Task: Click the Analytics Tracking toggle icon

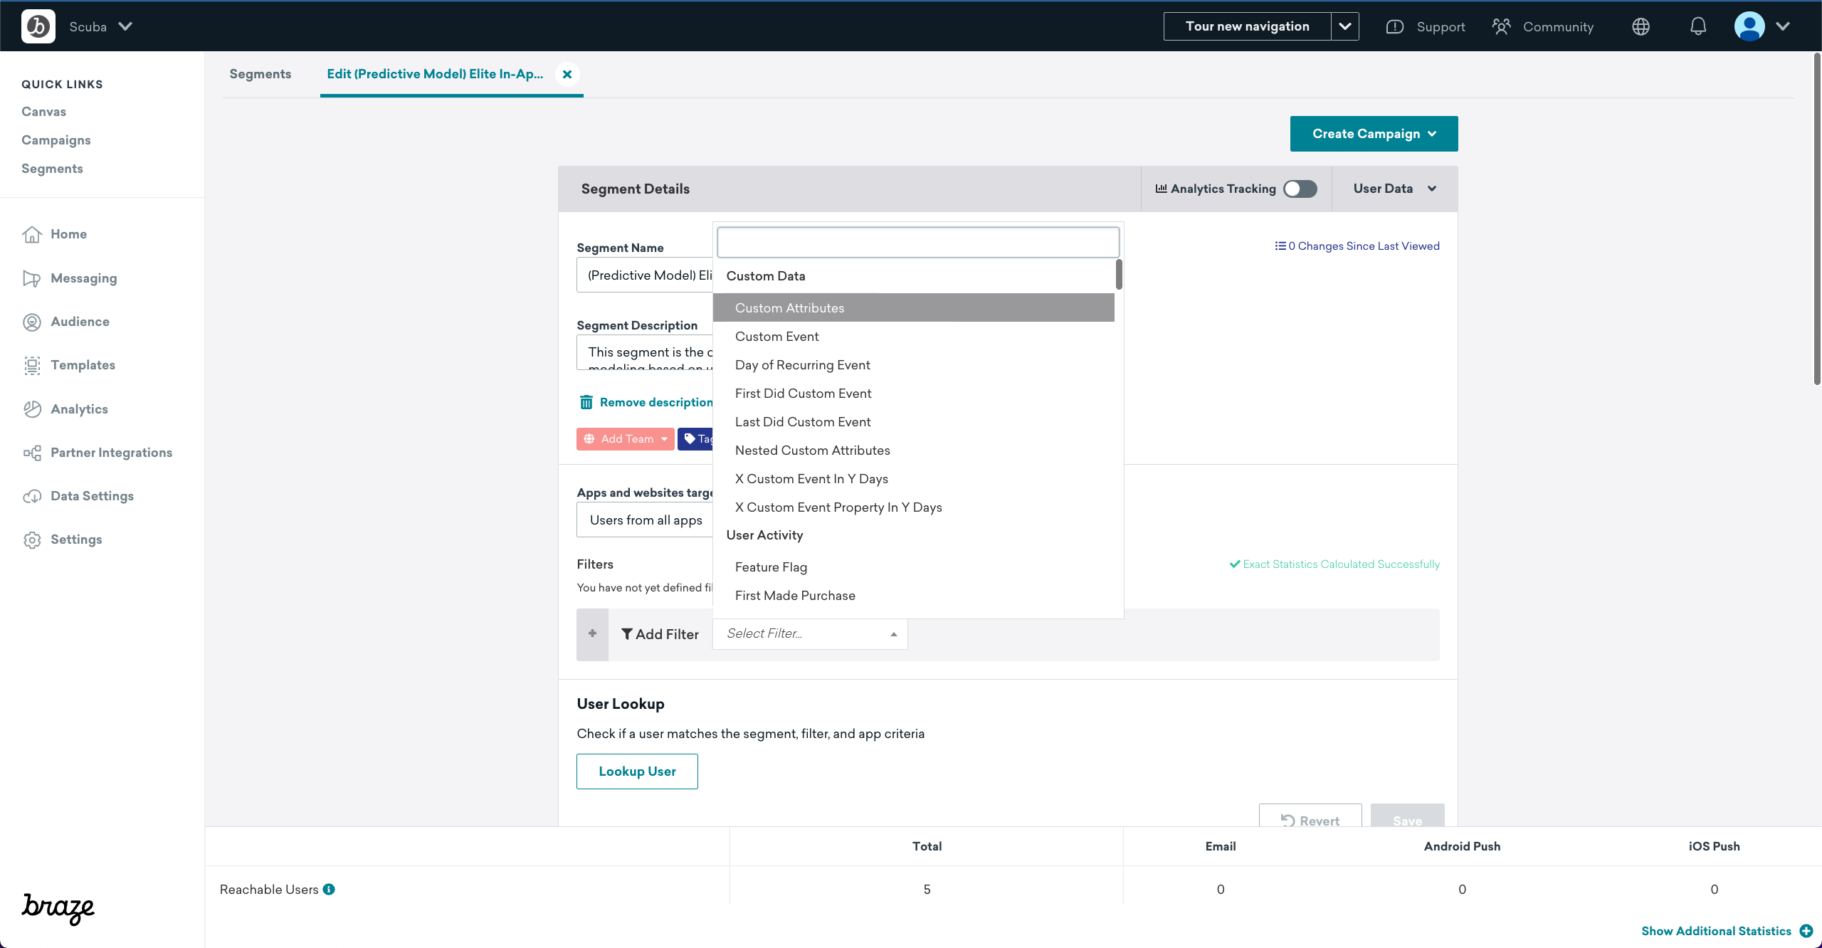Action: click(x=1300, y=189)
